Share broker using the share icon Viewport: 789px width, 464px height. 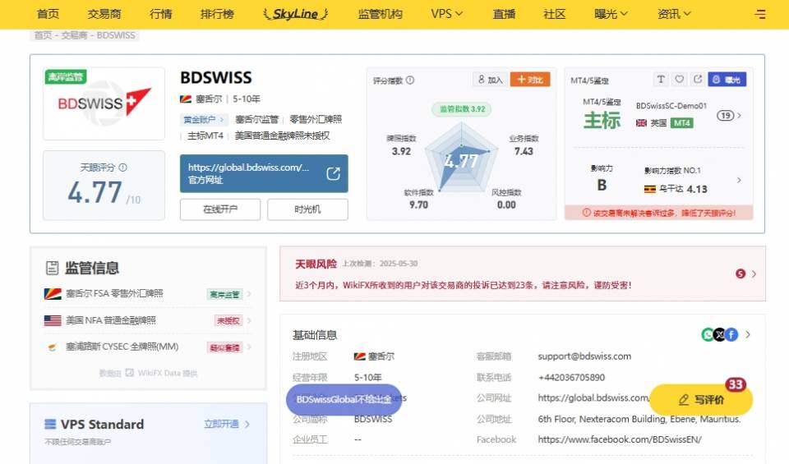[698, 80]
